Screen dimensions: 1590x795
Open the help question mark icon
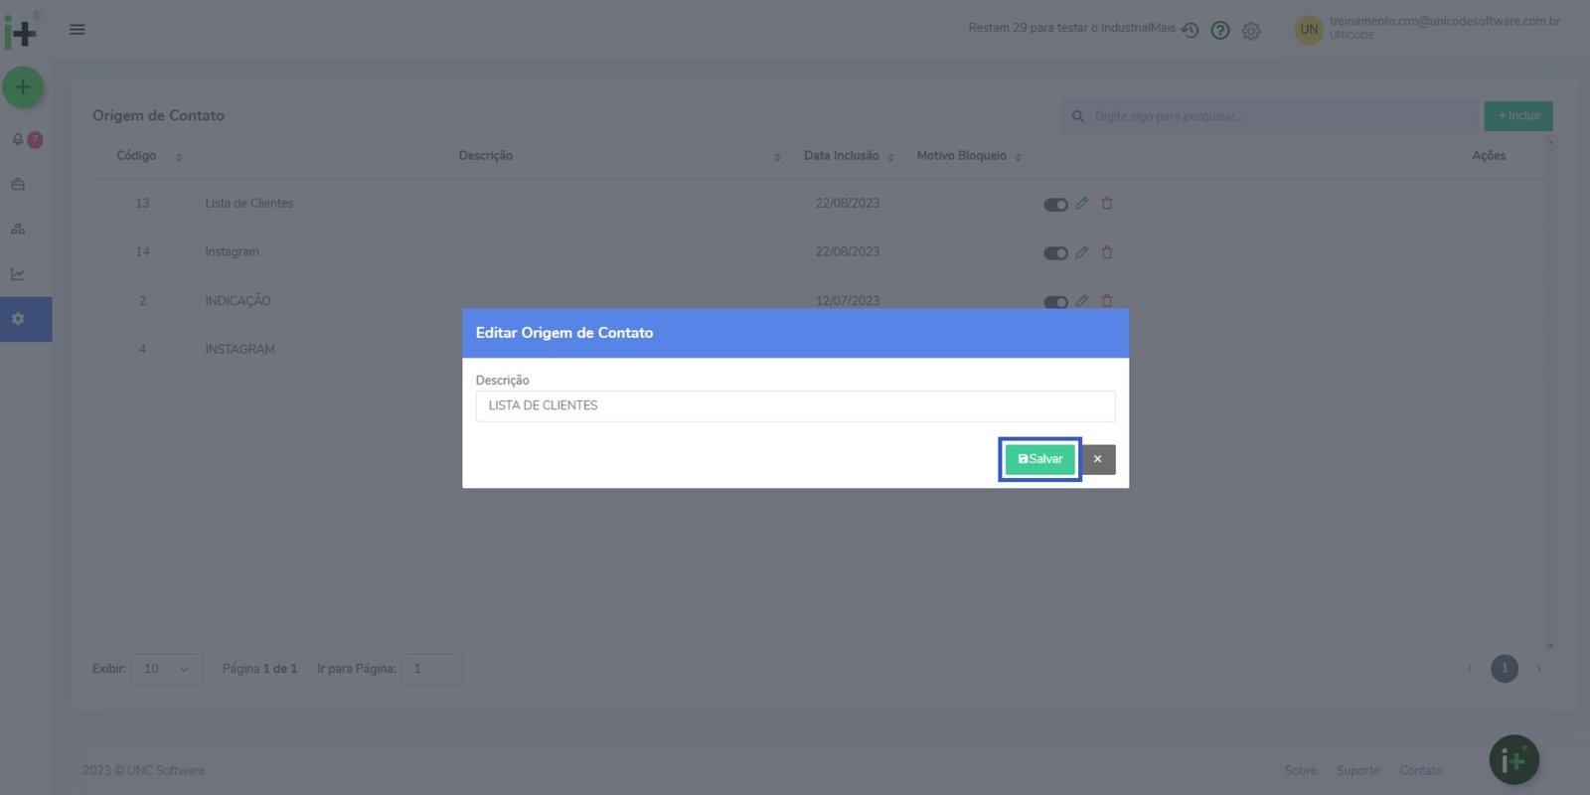coord(1220,31)
